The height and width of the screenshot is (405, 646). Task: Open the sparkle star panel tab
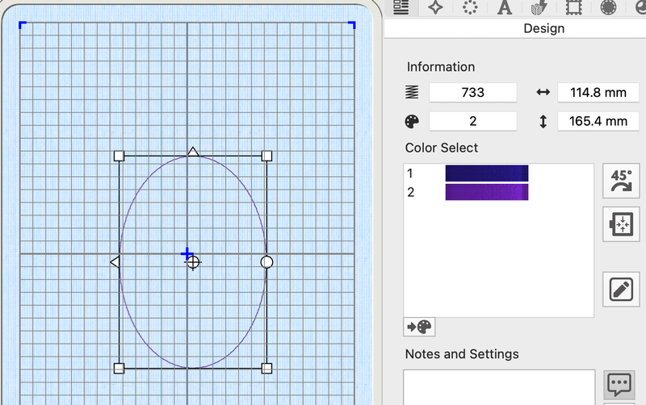click(x=435, y=7)
